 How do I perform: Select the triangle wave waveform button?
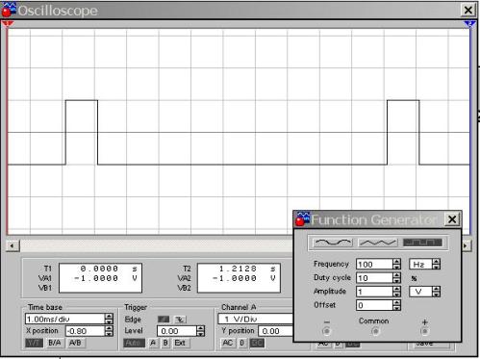[378, 243]
